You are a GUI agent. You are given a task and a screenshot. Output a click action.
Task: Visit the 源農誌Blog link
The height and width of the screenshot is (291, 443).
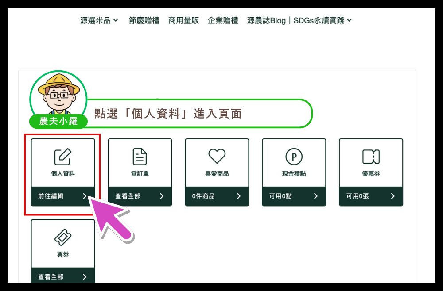click(x=266, y=20)
